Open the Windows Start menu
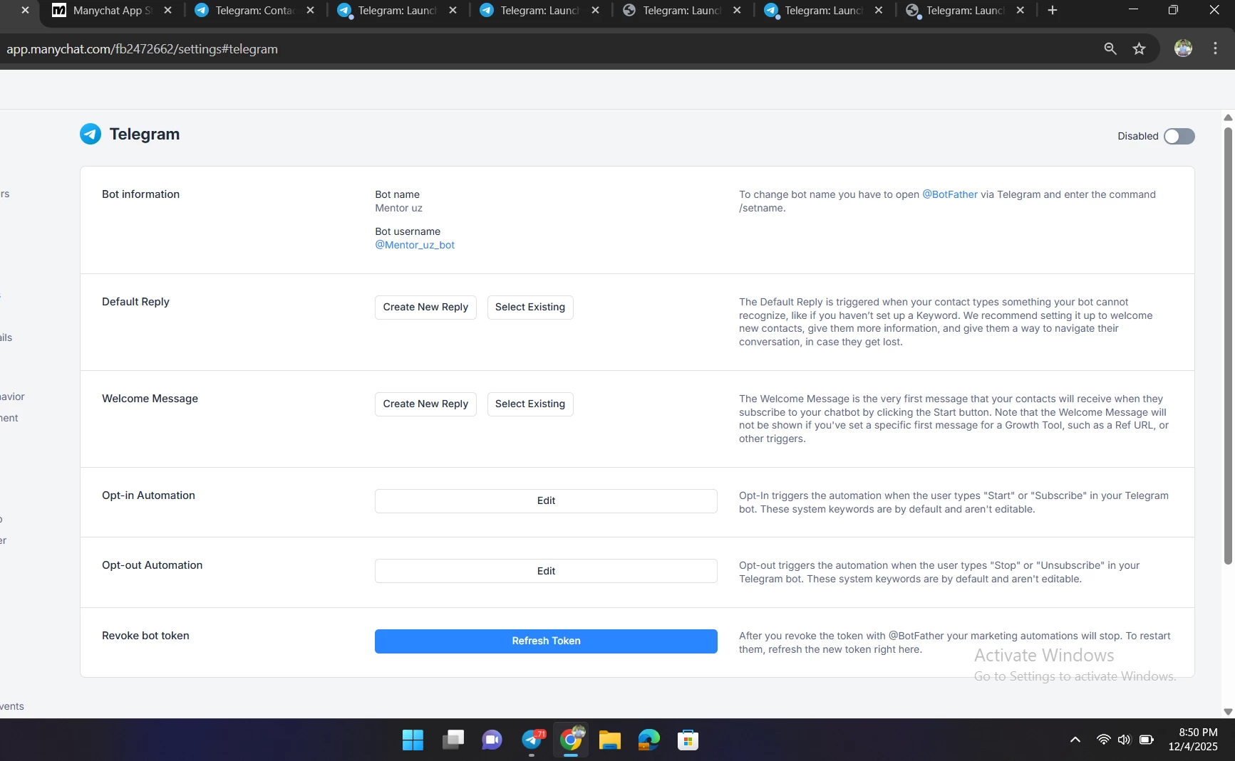1235x761 pixels. click(x=413, y=740)
